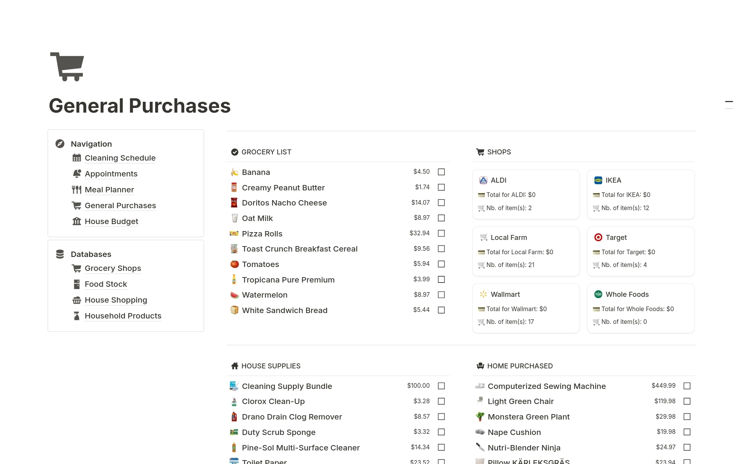Open the Nutri-Blender Ninja item
The image size is (743, 464).
click(x=524, y=448)
